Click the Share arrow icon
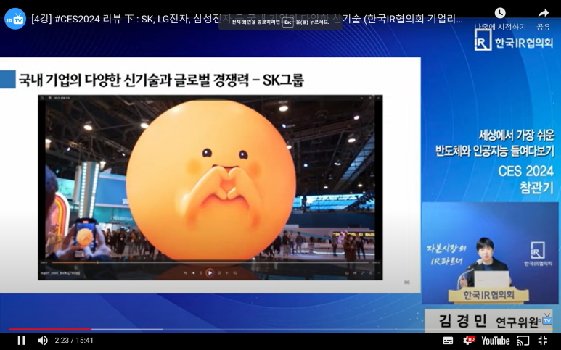Viewport: 561px width, 350px height. pyautogui.click(x=544, y=14)
